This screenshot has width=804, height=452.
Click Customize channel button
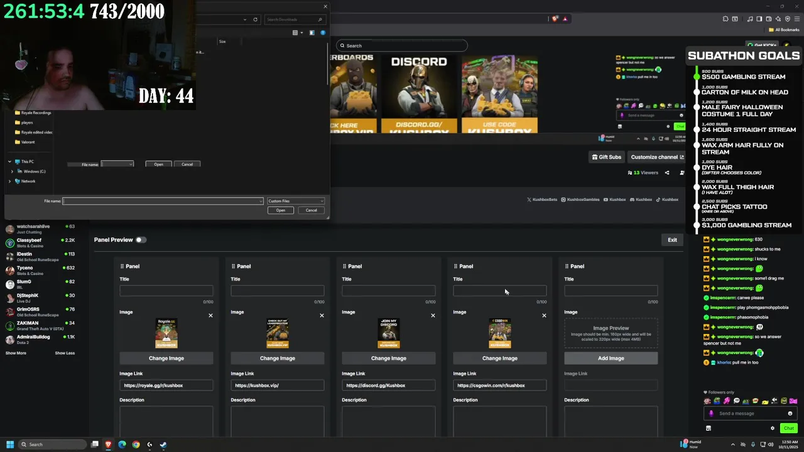[x=657, y=157]
